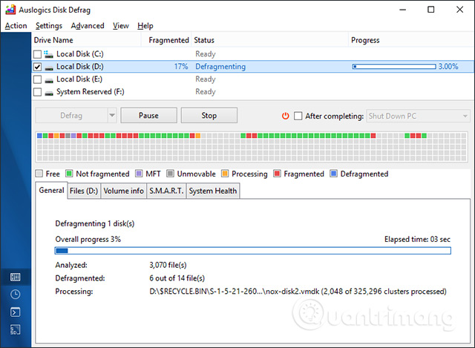475x348 pixels.
Task: Maximize the Auslogics Disk Defrag window
Action: 430,10
